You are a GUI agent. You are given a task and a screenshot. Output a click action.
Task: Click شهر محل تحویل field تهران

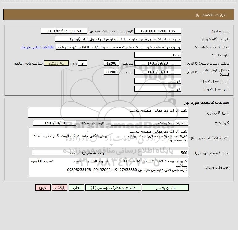pos(158,89)
